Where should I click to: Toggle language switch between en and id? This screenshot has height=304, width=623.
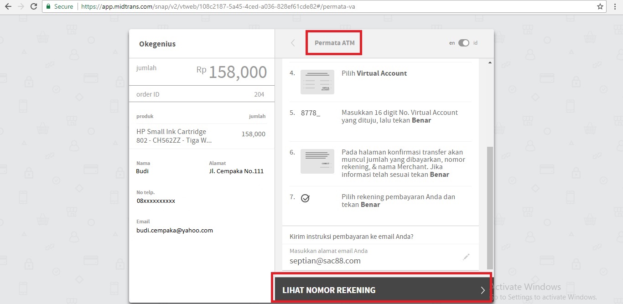(x=463, y=43)
